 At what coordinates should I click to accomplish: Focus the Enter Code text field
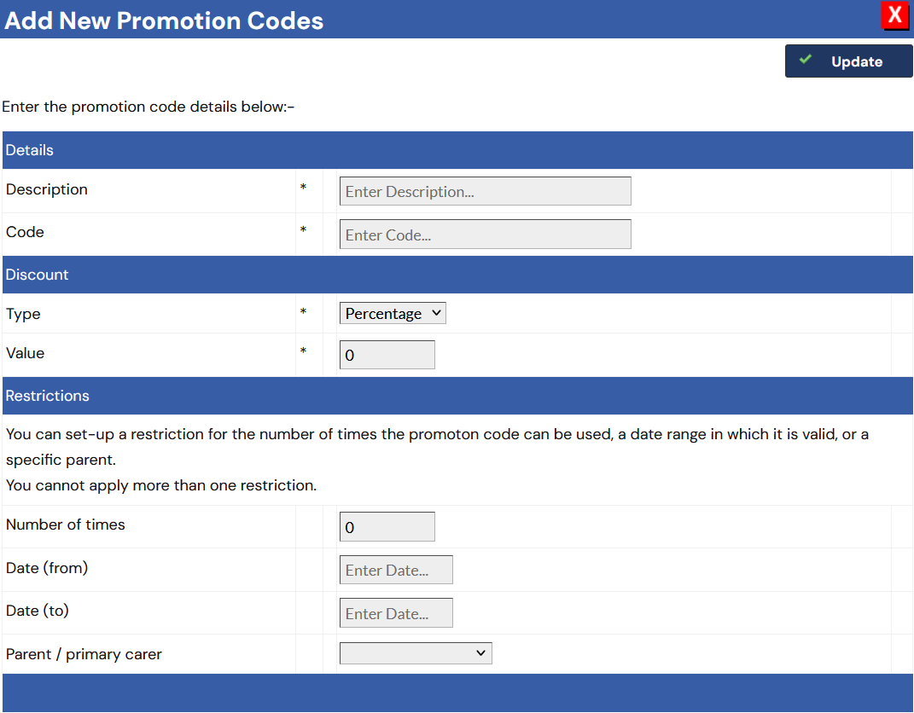pos(485,235)
